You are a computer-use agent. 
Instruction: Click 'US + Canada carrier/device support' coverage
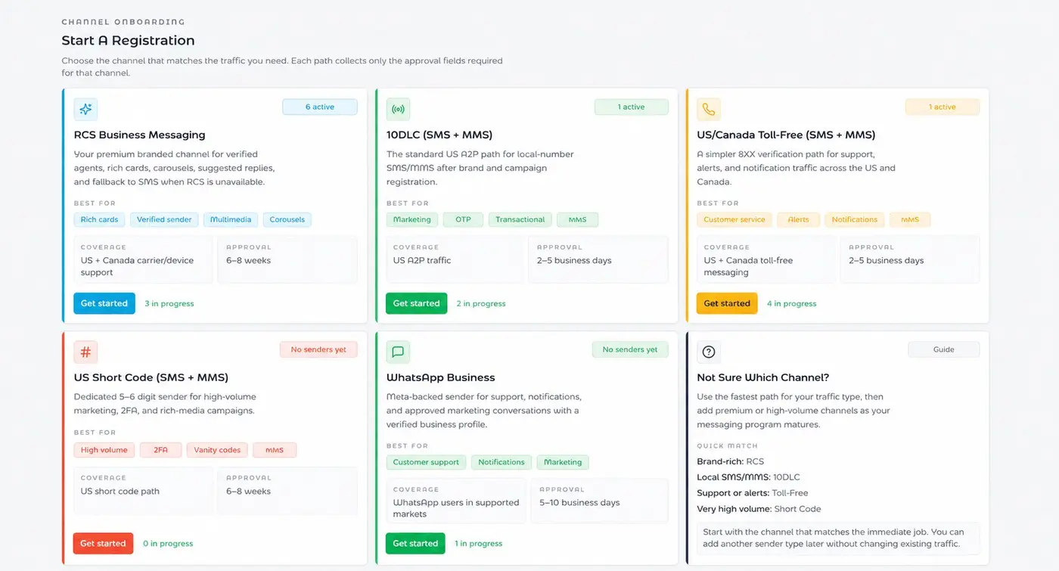(144, 260)
